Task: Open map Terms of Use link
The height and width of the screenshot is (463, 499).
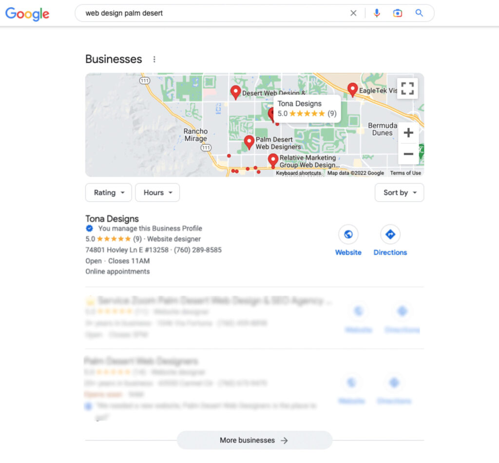Action: pos(405,173)
